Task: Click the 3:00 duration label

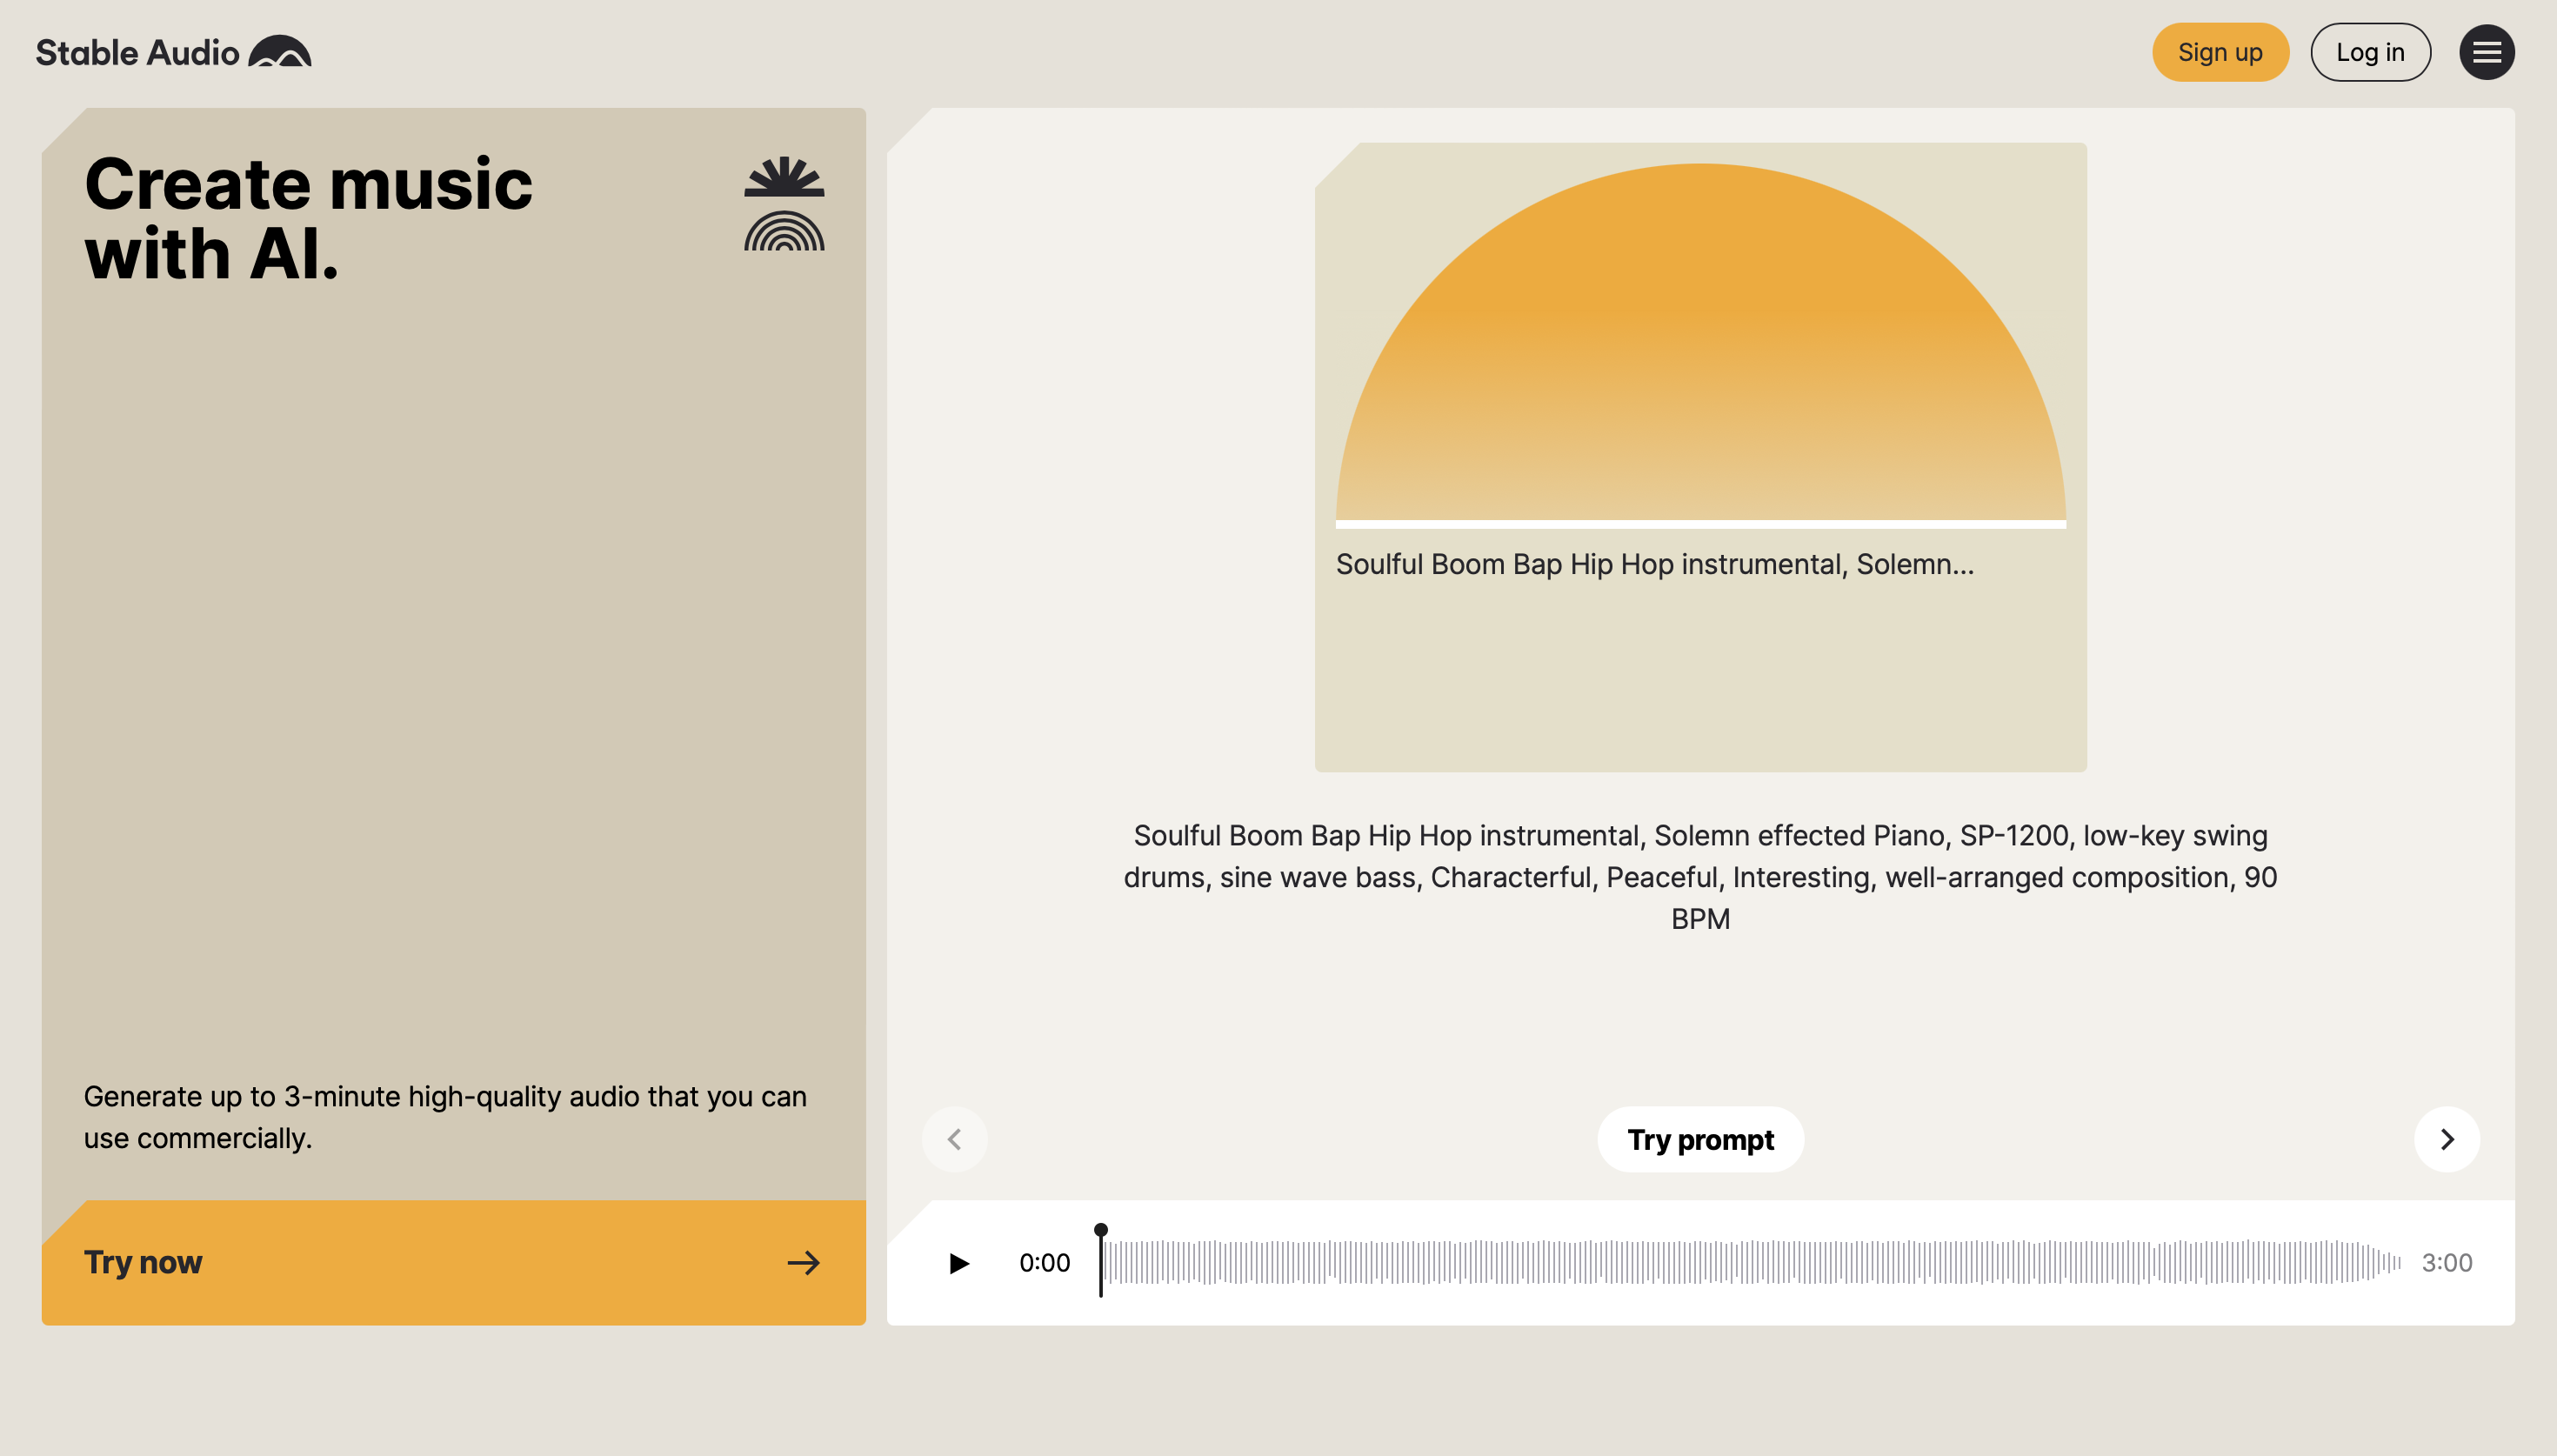Action: pyautogui.click(x=2446, y=1263)
